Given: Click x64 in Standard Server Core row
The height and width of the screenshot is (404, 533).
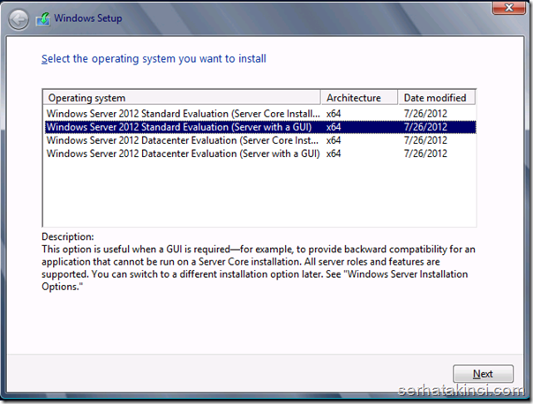Looking at the screenshot, I should click(x=334, y=114).
